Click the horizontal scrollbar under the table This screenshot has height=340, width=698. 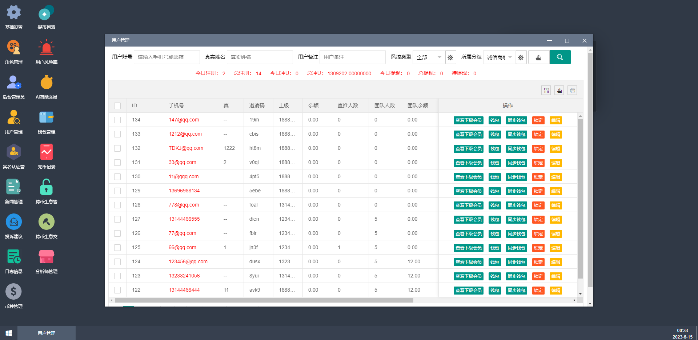[264, 300]
